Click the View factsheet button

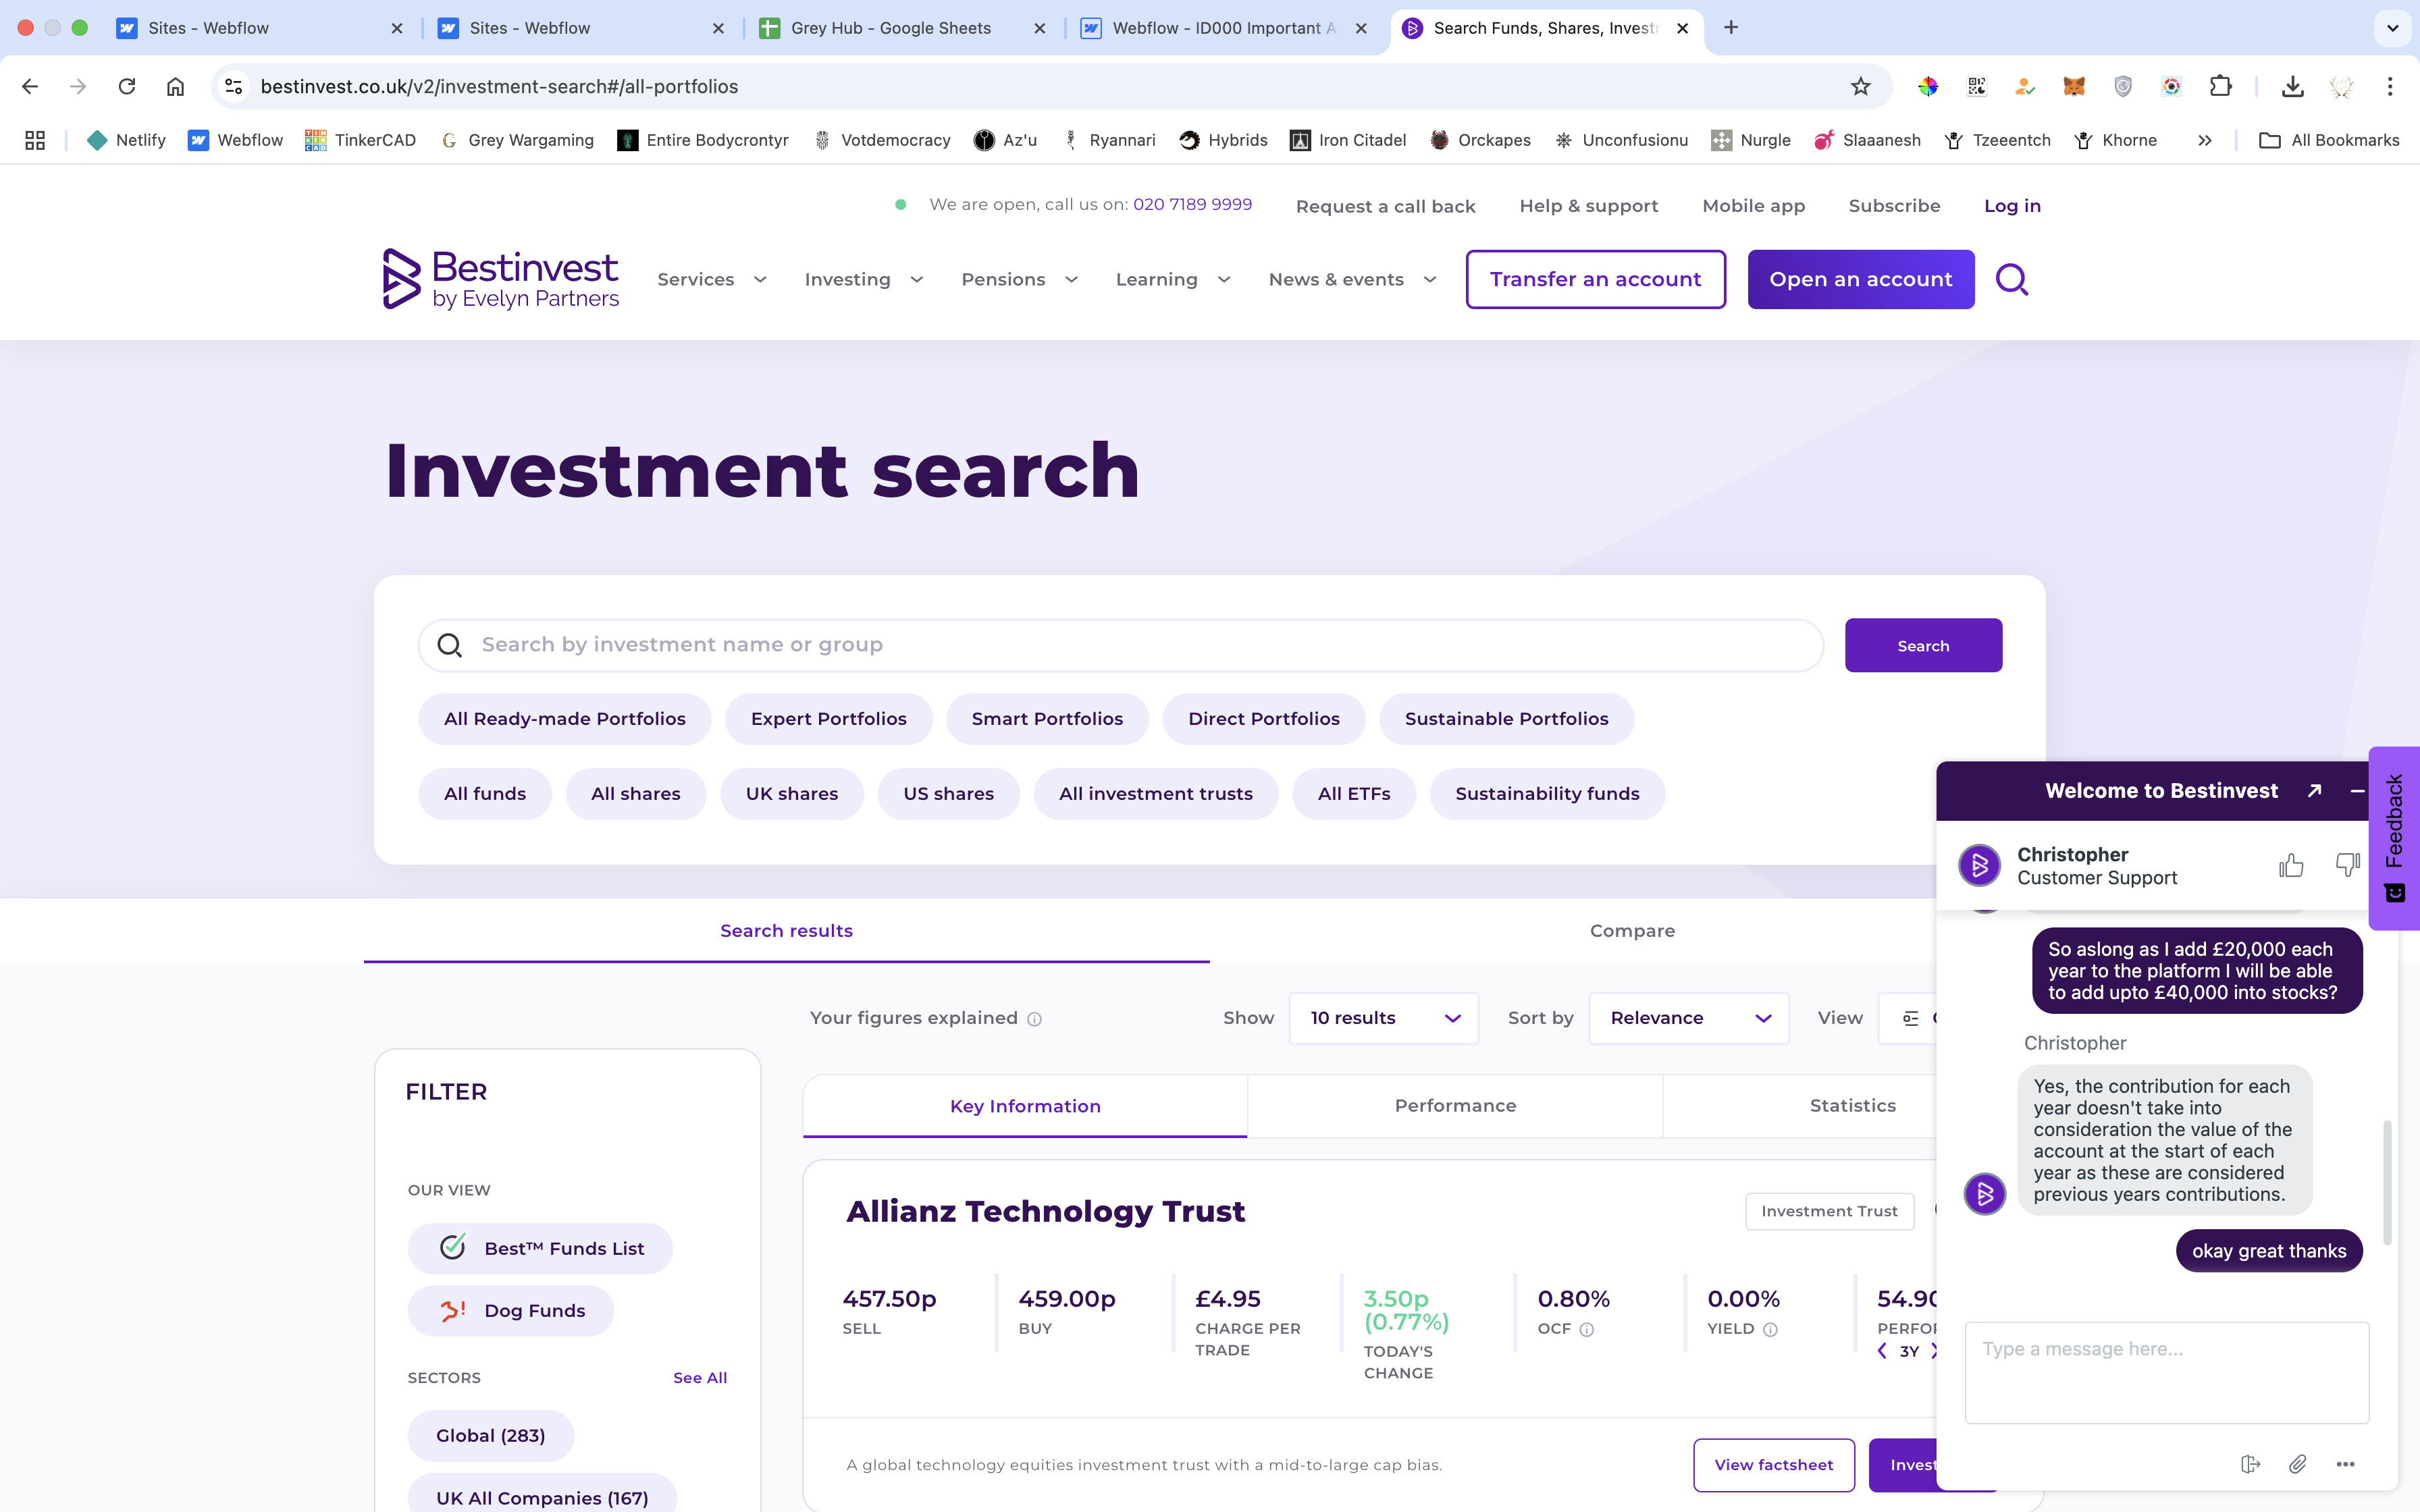[x=1773, y=1465]
